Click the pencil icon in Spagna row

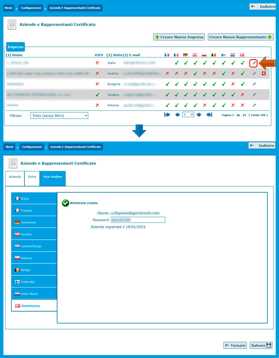254,94
